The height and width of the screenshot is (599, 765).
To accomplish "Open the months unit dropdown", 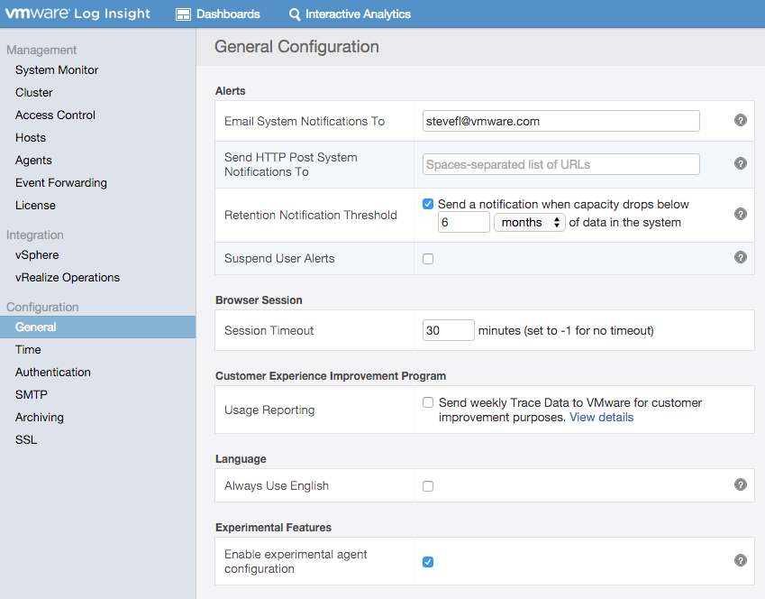I will 530,222.
